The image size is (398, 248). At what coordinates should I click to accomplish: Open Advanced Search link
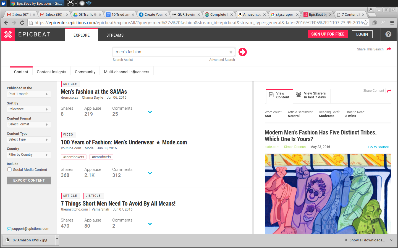click(222, 60)
